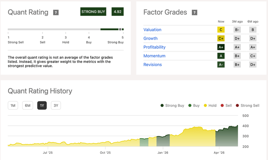Select the 6M history range

(28, 106)
